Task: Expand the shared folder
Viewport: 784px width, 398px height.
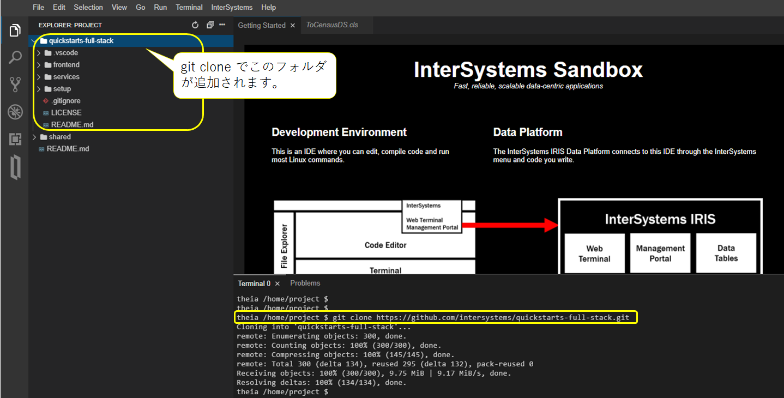Action: coord(59,137)
